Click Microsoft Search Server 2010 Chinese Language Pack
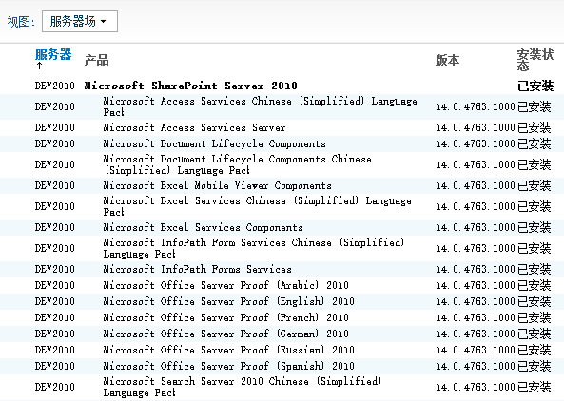 point(243,387)
